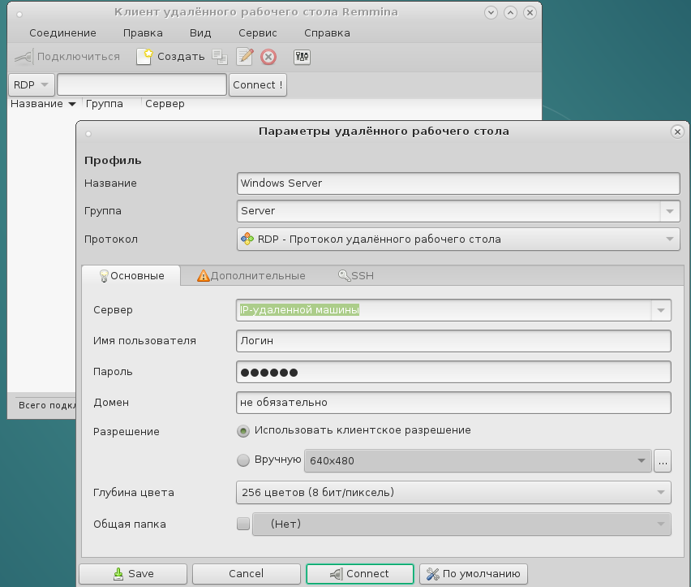The image size is (691, 587).
Task: Click the Имя пользователя field with Логин
Action: pyautogui.click(x=453, y=341)
